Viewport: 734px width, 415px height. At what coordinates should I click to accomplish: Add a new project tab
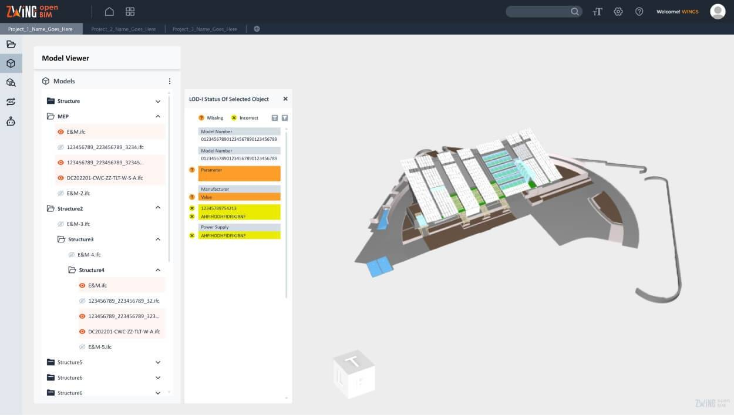coord(257,29)
